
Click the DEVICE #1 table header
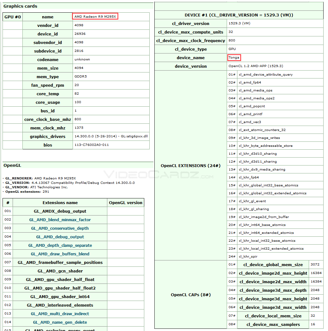(x=239, y=15)
